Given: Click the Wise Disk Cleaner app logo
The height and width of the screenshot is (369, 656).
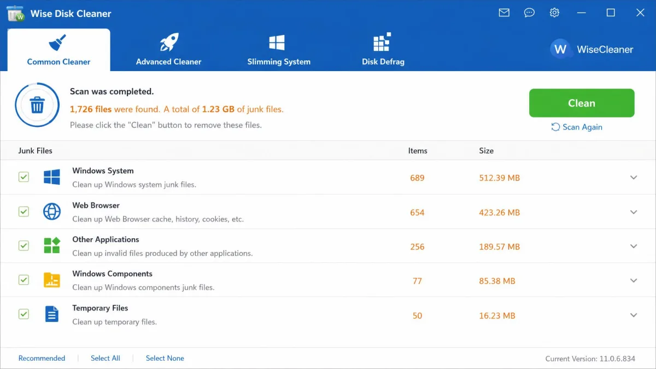Looking at the screenshot, I should 15,13.
